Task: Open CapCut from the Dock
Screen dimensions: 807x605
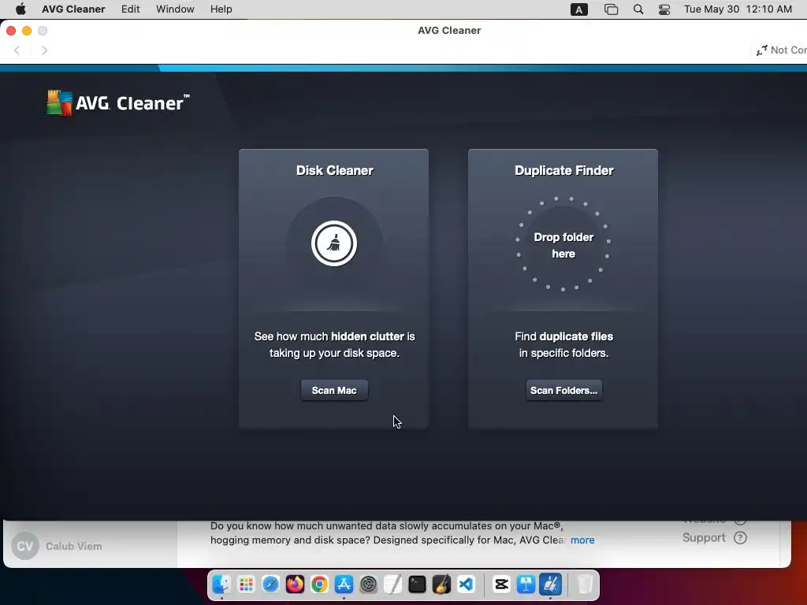Action: coord(501,585)
